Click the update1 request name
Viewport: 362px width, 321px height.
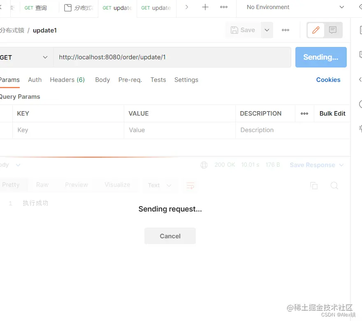tap(45, 30)
